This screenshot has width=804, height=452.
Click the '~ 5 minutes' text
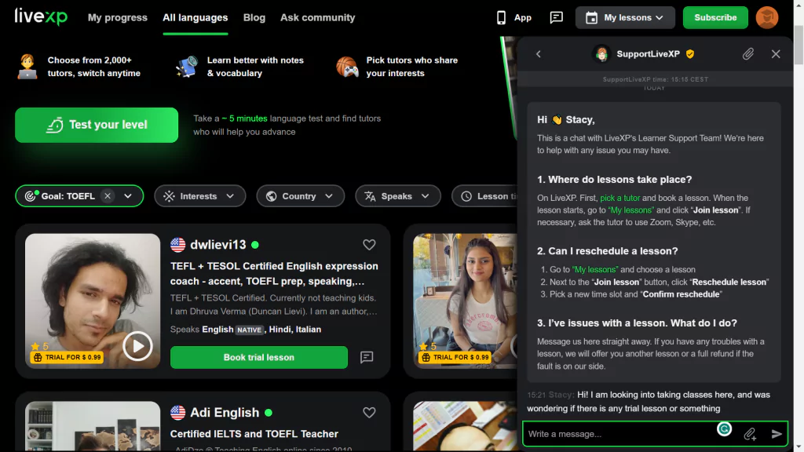pos(245,118)
